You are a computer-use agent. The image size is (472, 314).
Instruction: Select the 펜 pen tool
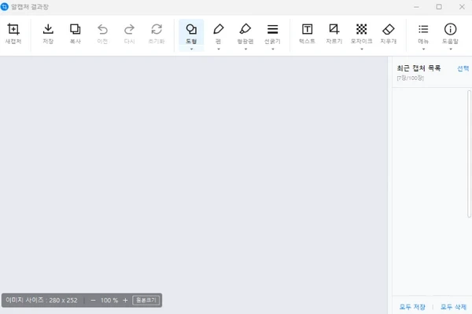click(x=219, y=32)
